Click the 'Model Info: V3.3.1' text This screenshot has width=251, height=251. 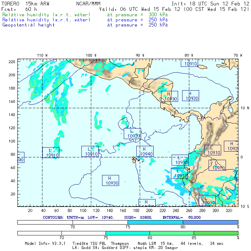coord(45,244)
